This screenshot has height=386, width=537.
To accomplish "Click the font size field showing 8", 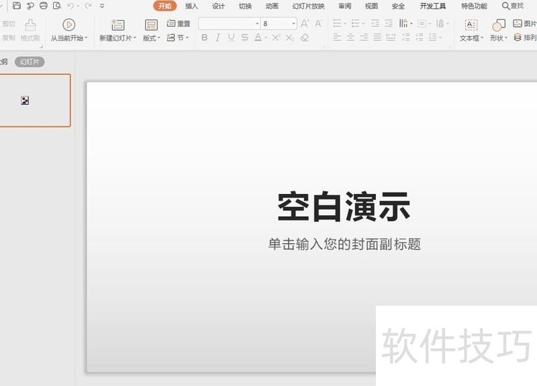I will point(276,23).
